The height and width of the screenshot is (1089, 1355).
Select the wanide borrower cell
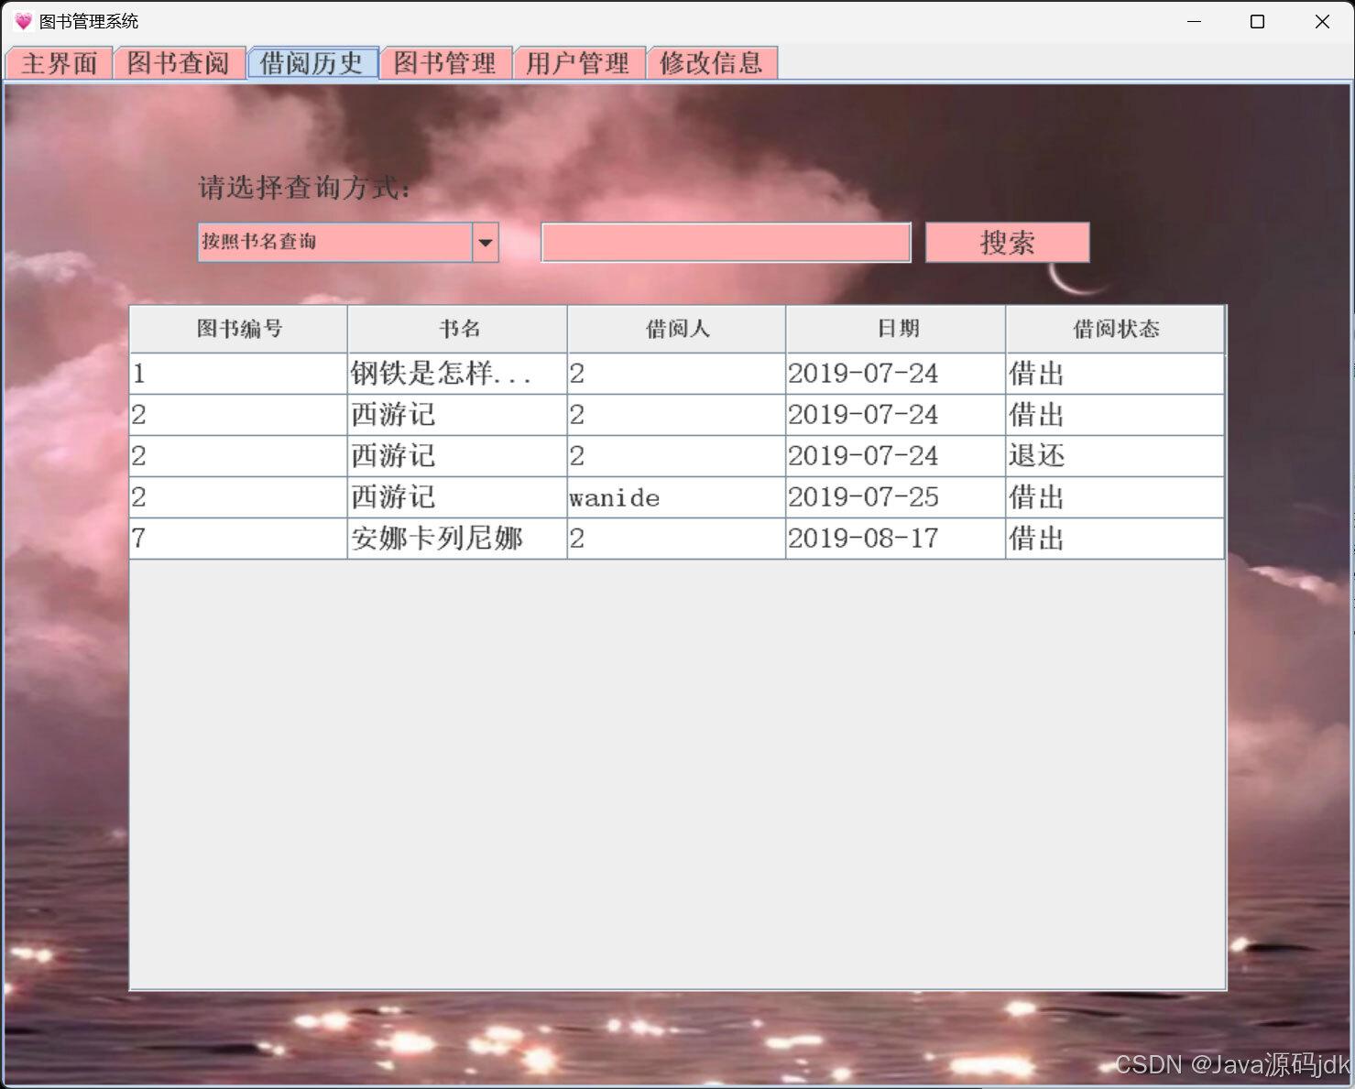[677, 497]
